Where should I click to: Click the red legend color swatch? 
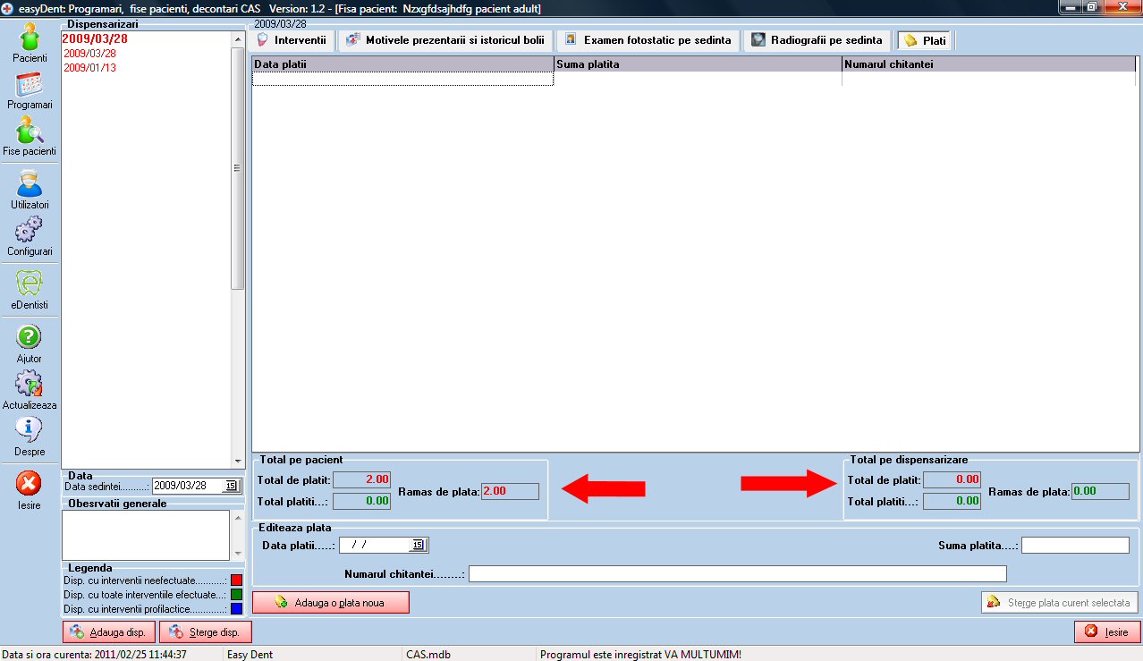(x=237, y=580)
